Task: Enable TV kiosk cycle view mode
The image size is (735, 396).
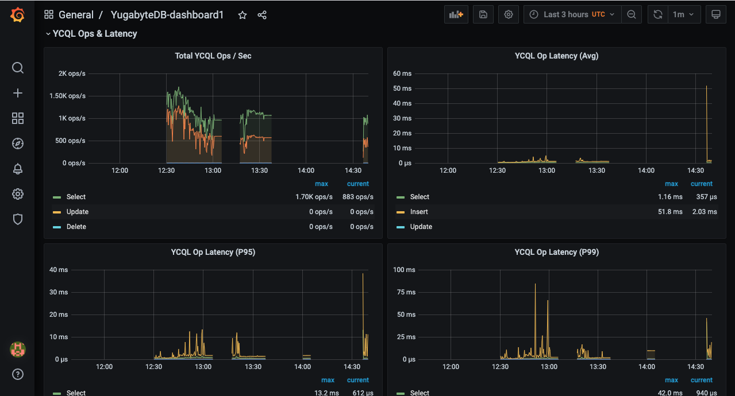Action: point(715,14)
